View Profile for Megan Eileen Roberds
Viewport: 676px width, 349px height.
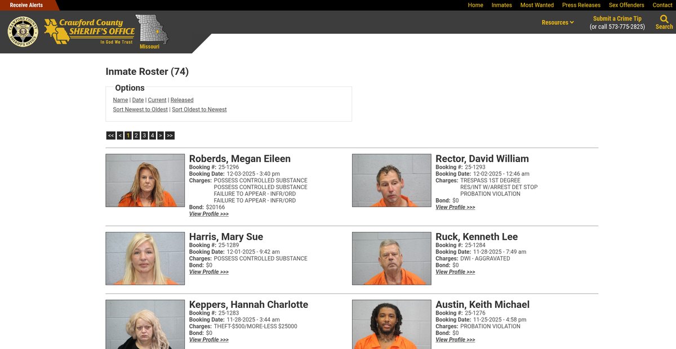coord(209,214)
